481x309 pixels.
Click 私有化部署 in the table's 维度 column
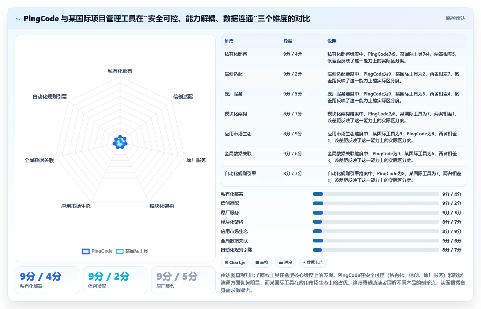[236, 54]
